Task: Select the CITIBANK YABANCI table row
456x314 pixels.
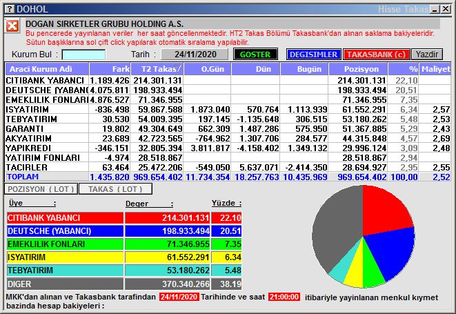Action: (228, 80)
